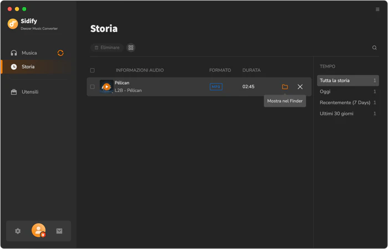Select the Storia sidebar item
Viewport: 388px width, 249px height.
click(36, 67)
